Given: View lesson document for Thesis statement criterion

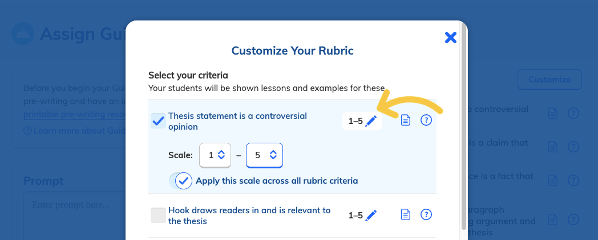Looking at the screenshot, I should click(x=405, y=121).
